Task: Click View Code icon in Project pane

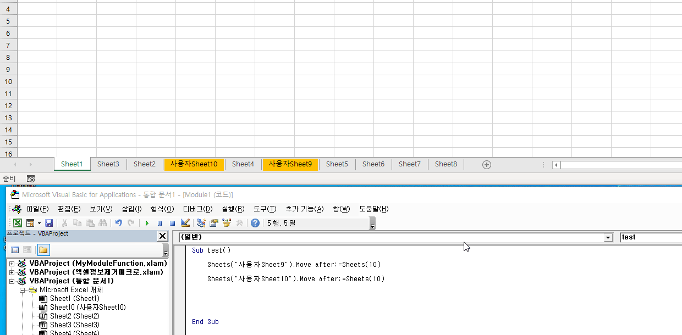Action: (15, 250)
